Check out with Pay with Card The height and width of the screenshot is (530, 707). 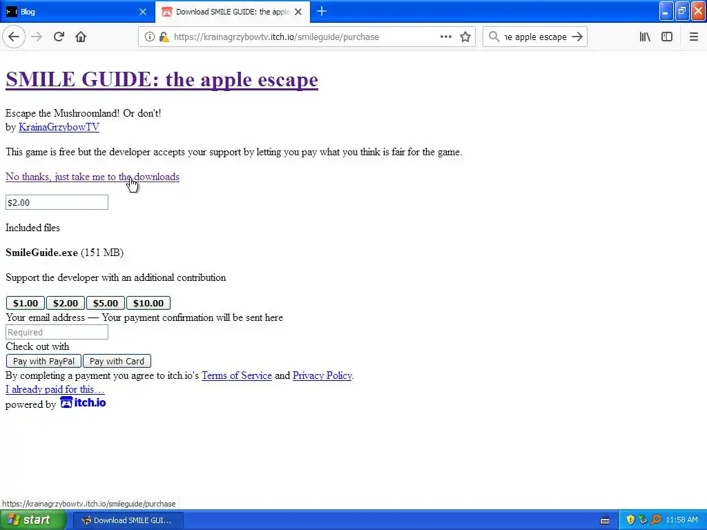117,361
